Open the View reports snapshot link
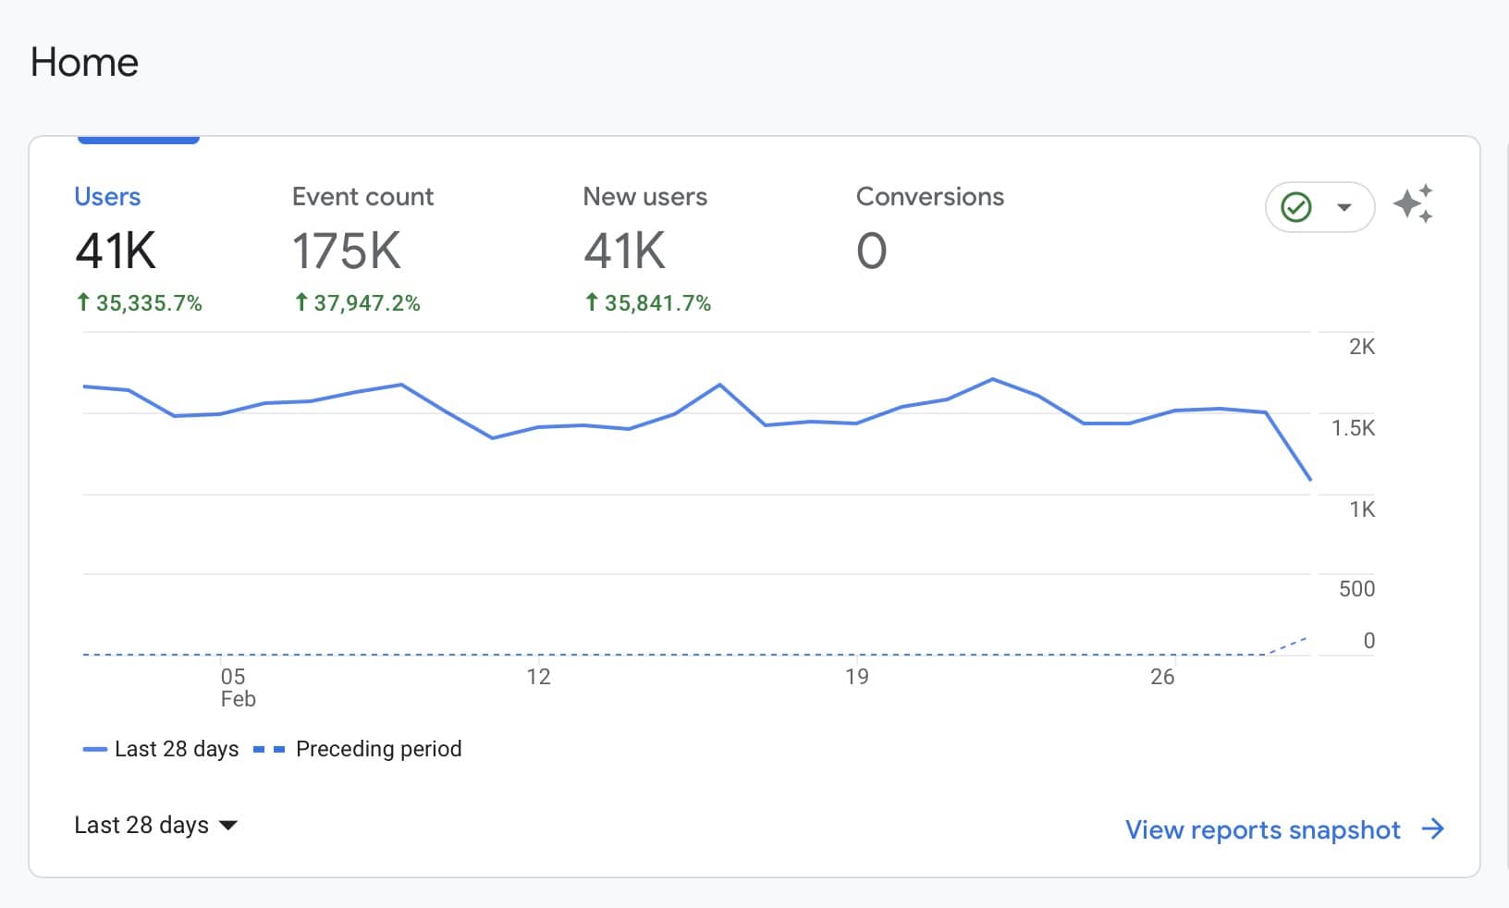The height and width of the screenshot is (908, 1509). [1262, 829]
